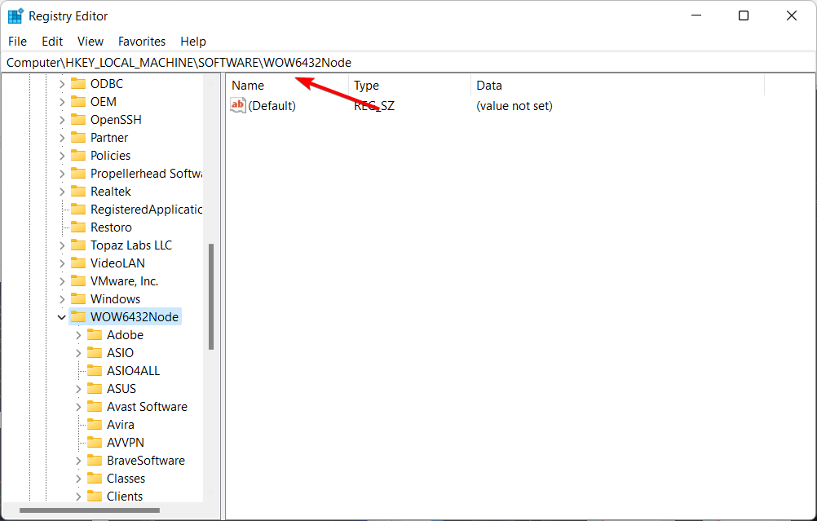Click the "(value not set)" data cell
The image size is (817, 521).
[514, 106]
